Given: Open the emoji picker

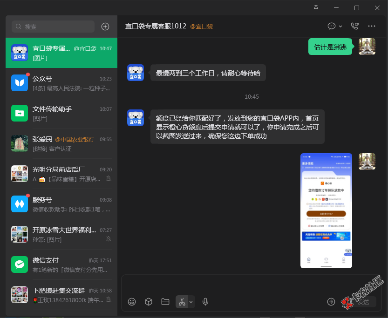Looking at the screenshot, I should pyautogui.click(x=132, y=302).
